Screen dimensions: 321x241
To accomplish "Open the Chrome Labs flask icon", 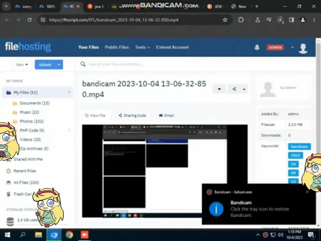I will 258,20.
